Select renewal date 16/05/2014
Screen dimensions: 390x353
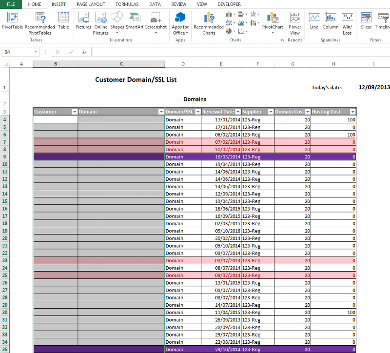[221, 157]
